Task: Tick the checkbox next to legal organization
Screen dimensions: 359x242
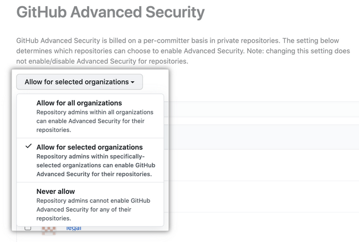Action: pyautogui.click(x=28, y=228)
